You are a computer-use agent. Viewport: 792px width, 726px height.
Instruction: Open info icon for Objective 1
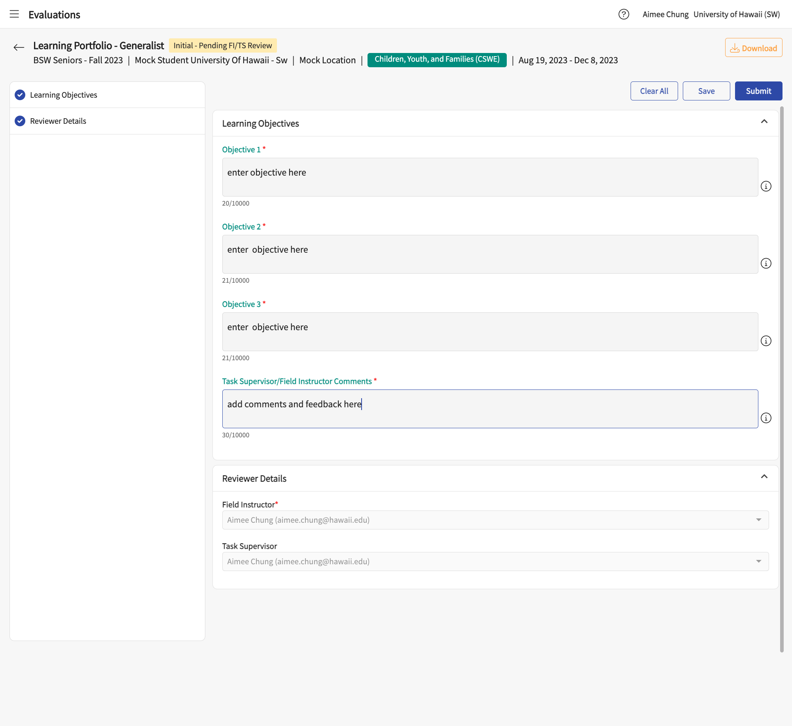point(766,186)
